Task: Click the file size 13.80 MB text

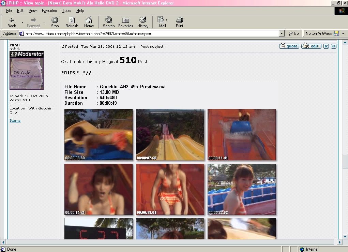Action: point(109,92)
